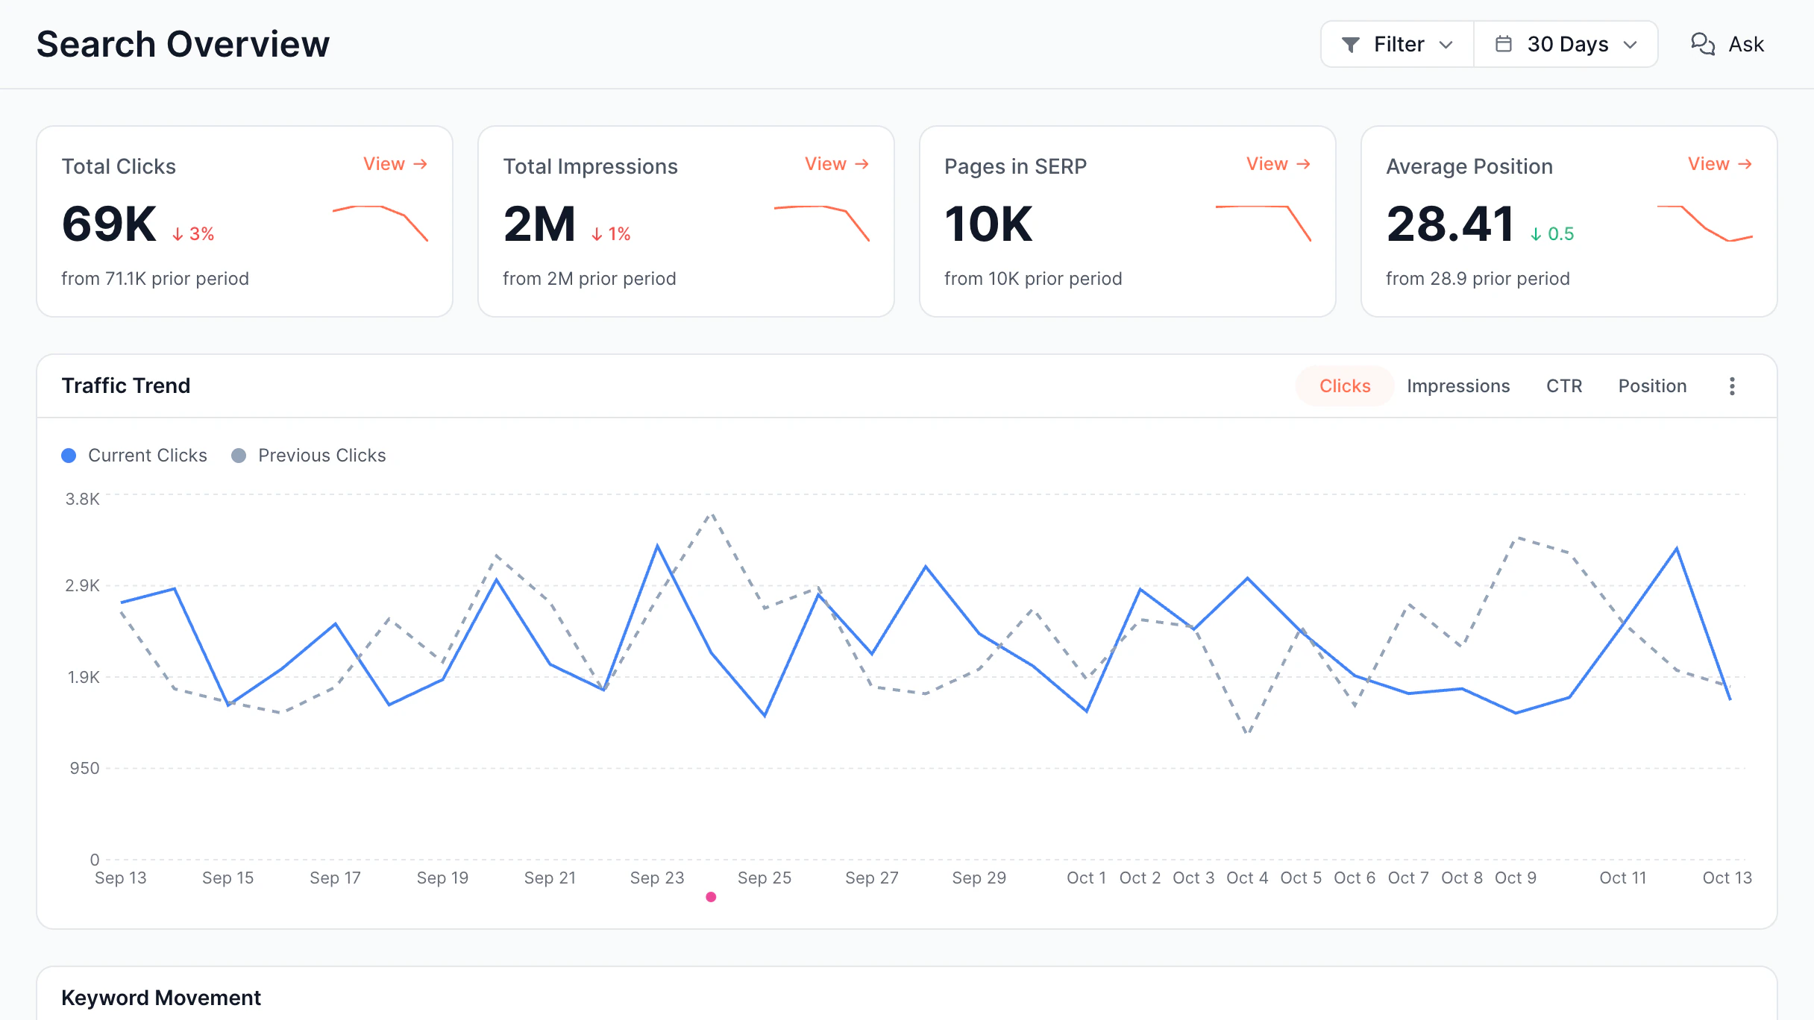Click the Total Clicks sparkline chart
1814x1020 pixels.
click(x=380, y=224)
